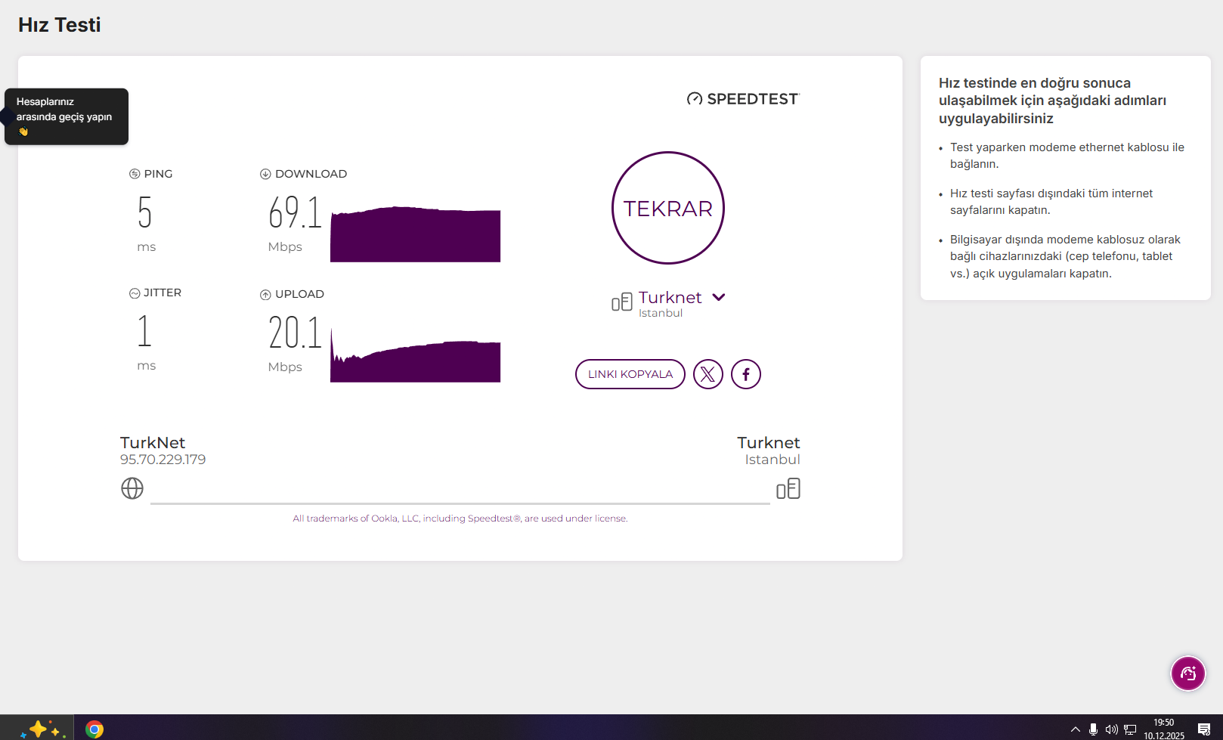Screen dimensions: 1223x740
Task: Click the server icon beside the Turknet selector
Action: point(622,302)
